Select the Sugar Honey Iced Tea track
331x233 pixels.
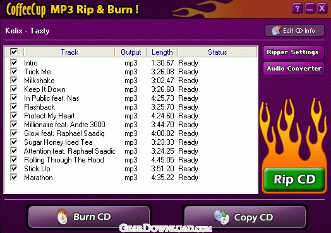coord(58,142)
